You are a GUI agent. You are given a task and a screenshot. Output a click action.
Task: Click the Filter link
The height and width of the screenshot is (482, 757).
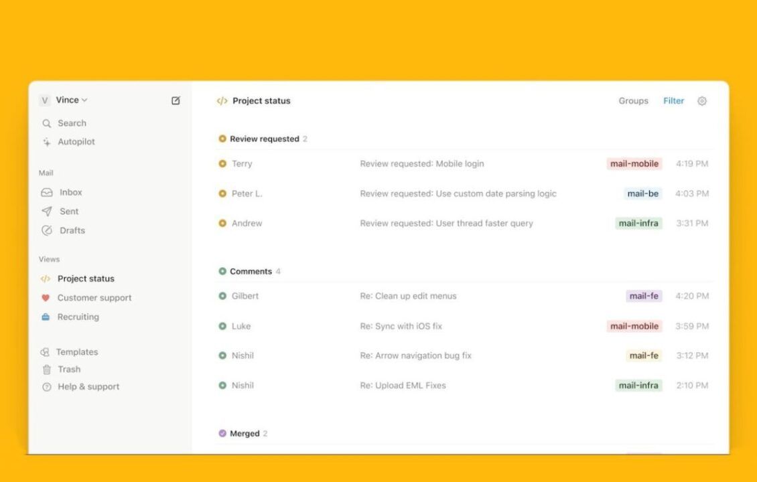point(673,101)
